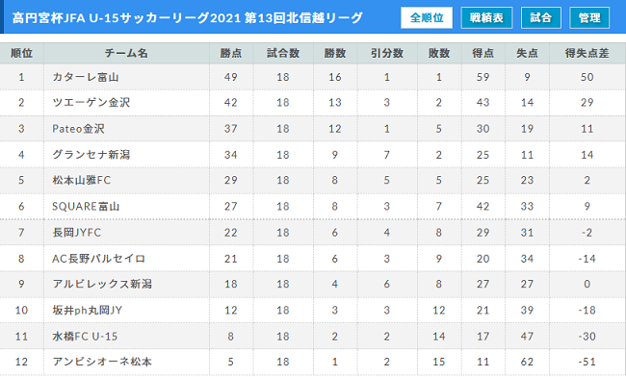This screenshot has height=377, width=626.
Task: Select the アルビレックス新潟 team name
Action: 102,284
